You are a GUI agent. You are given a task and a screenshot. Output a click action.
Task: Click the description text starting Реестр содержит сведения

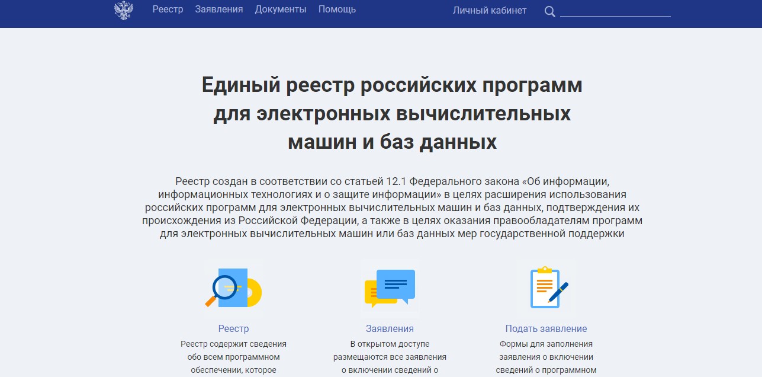(x=233, y=357)
